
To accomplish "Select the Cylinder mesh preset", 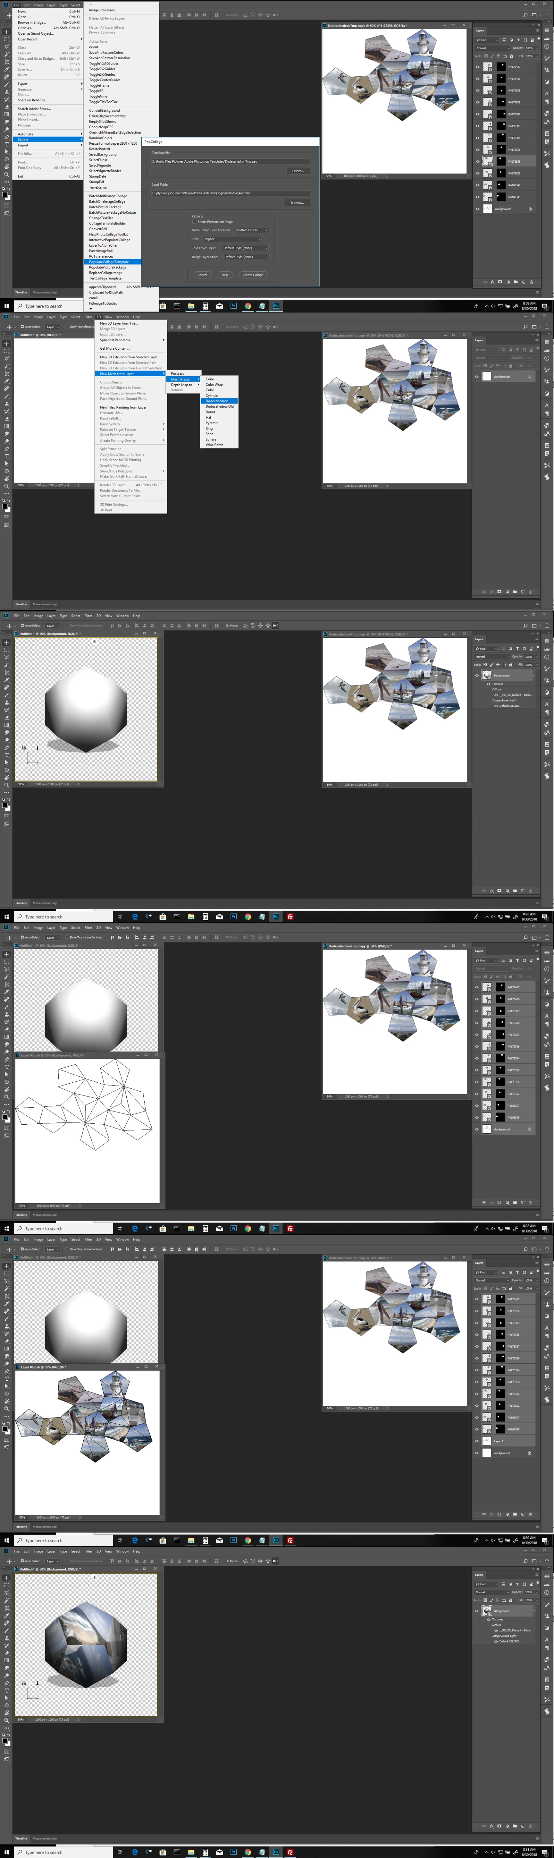I will click(219, 395).
